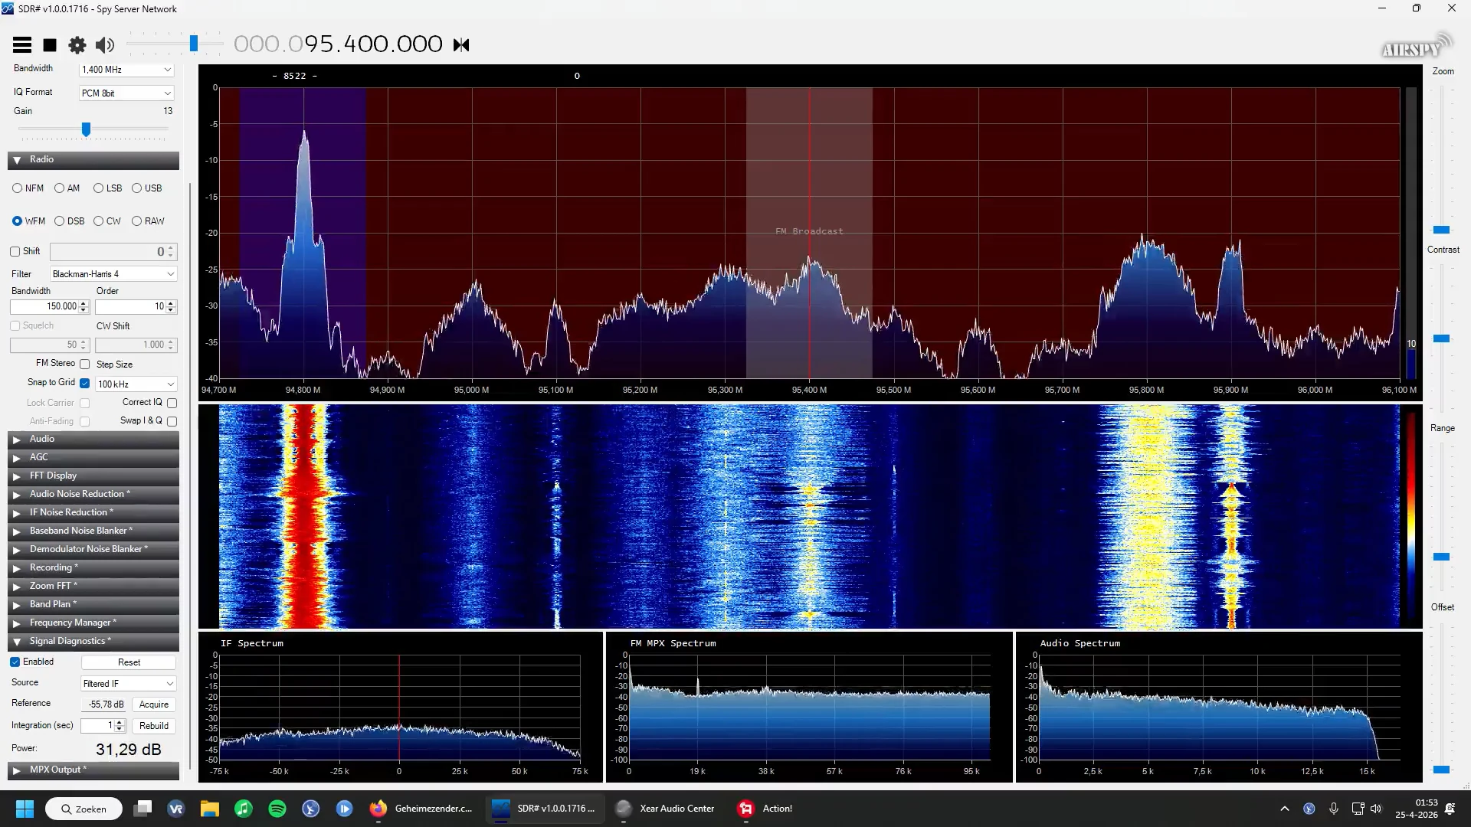The image size is (1471, 827).
Task: Click the Airspy logo
Action: [1416, 47]
